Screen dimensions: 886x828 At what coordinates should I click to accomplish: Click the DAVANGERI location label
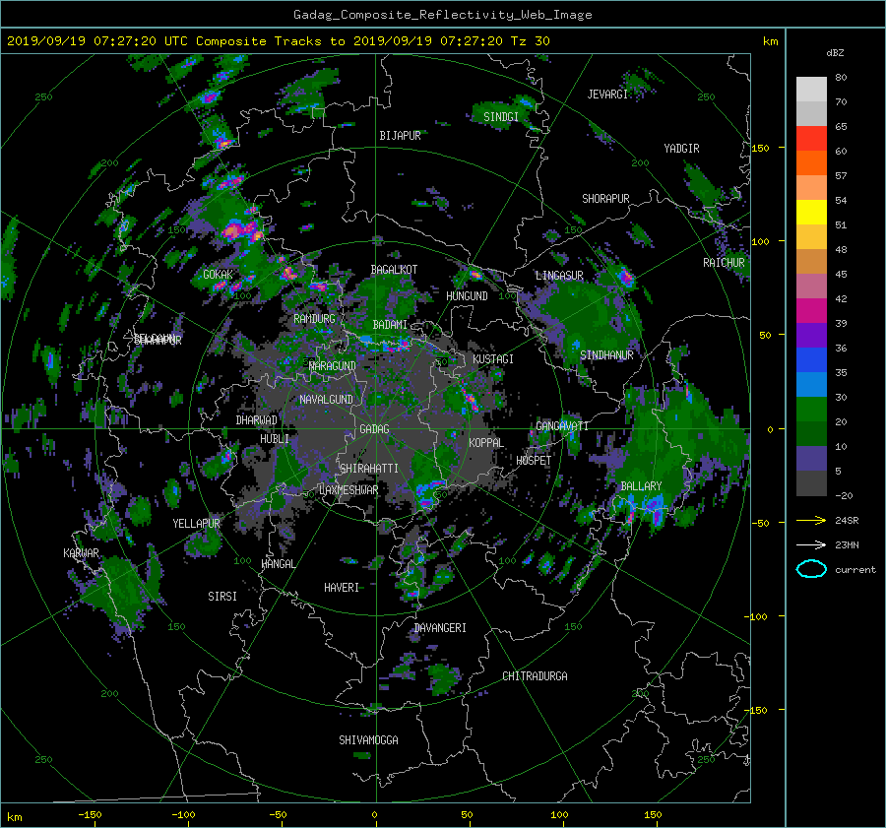tap(440, 627)
